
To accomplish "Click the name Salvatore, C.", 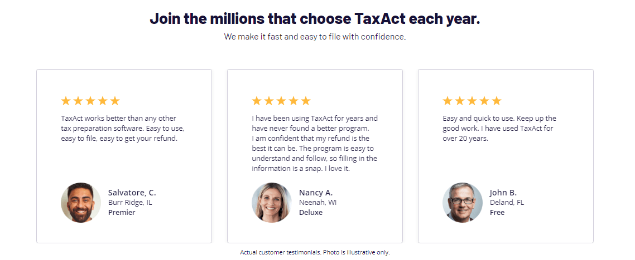I will pos(132,193).
